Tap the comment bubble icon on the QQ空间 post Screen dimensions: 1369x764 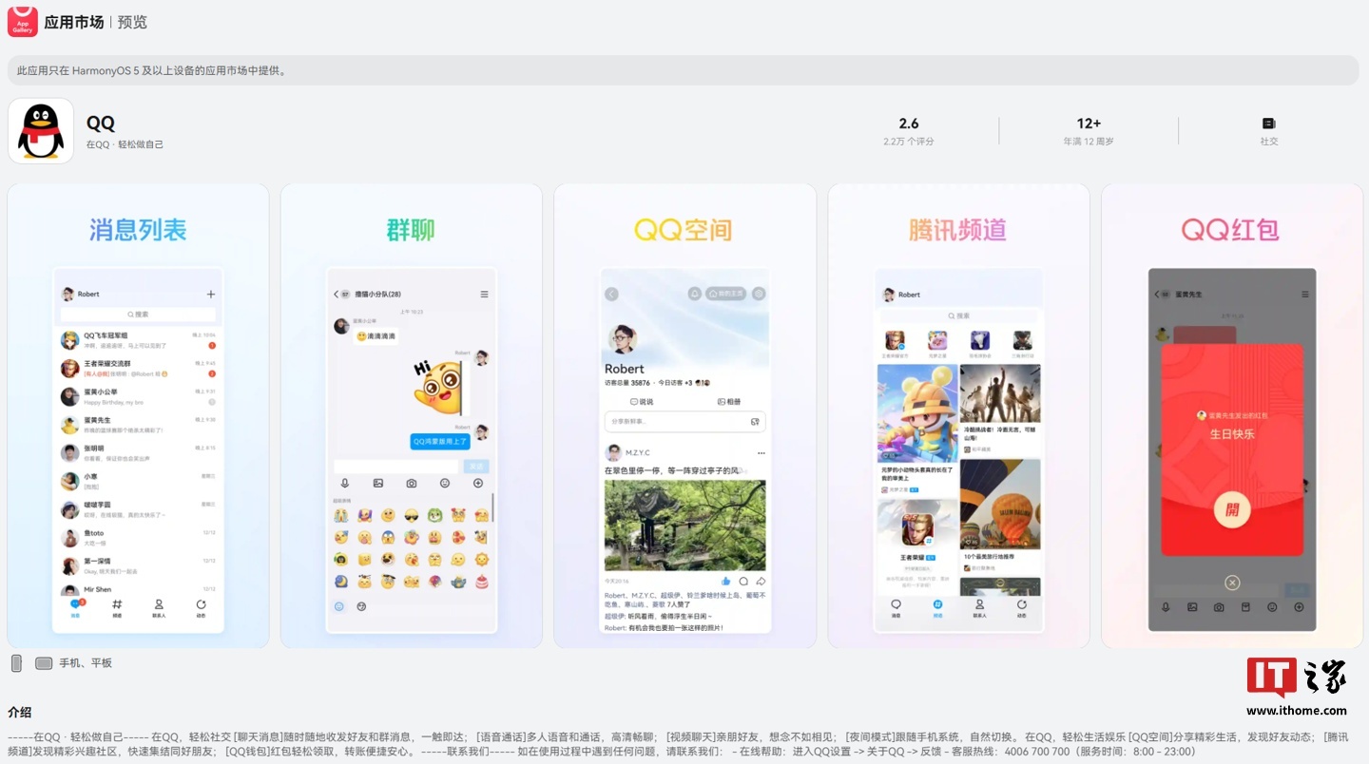(x=743, y=582)
